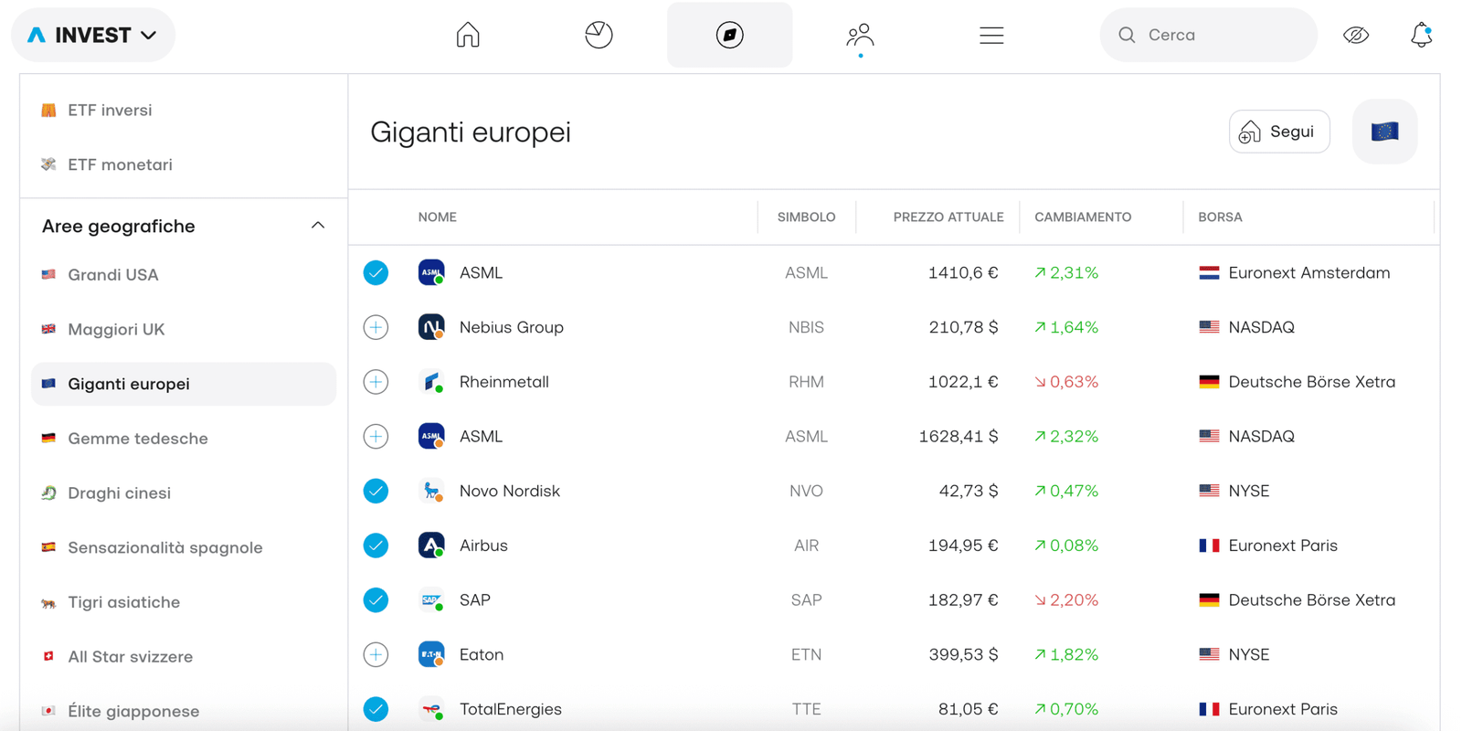Select ETF inversi in sidebar

coord(184,110)
